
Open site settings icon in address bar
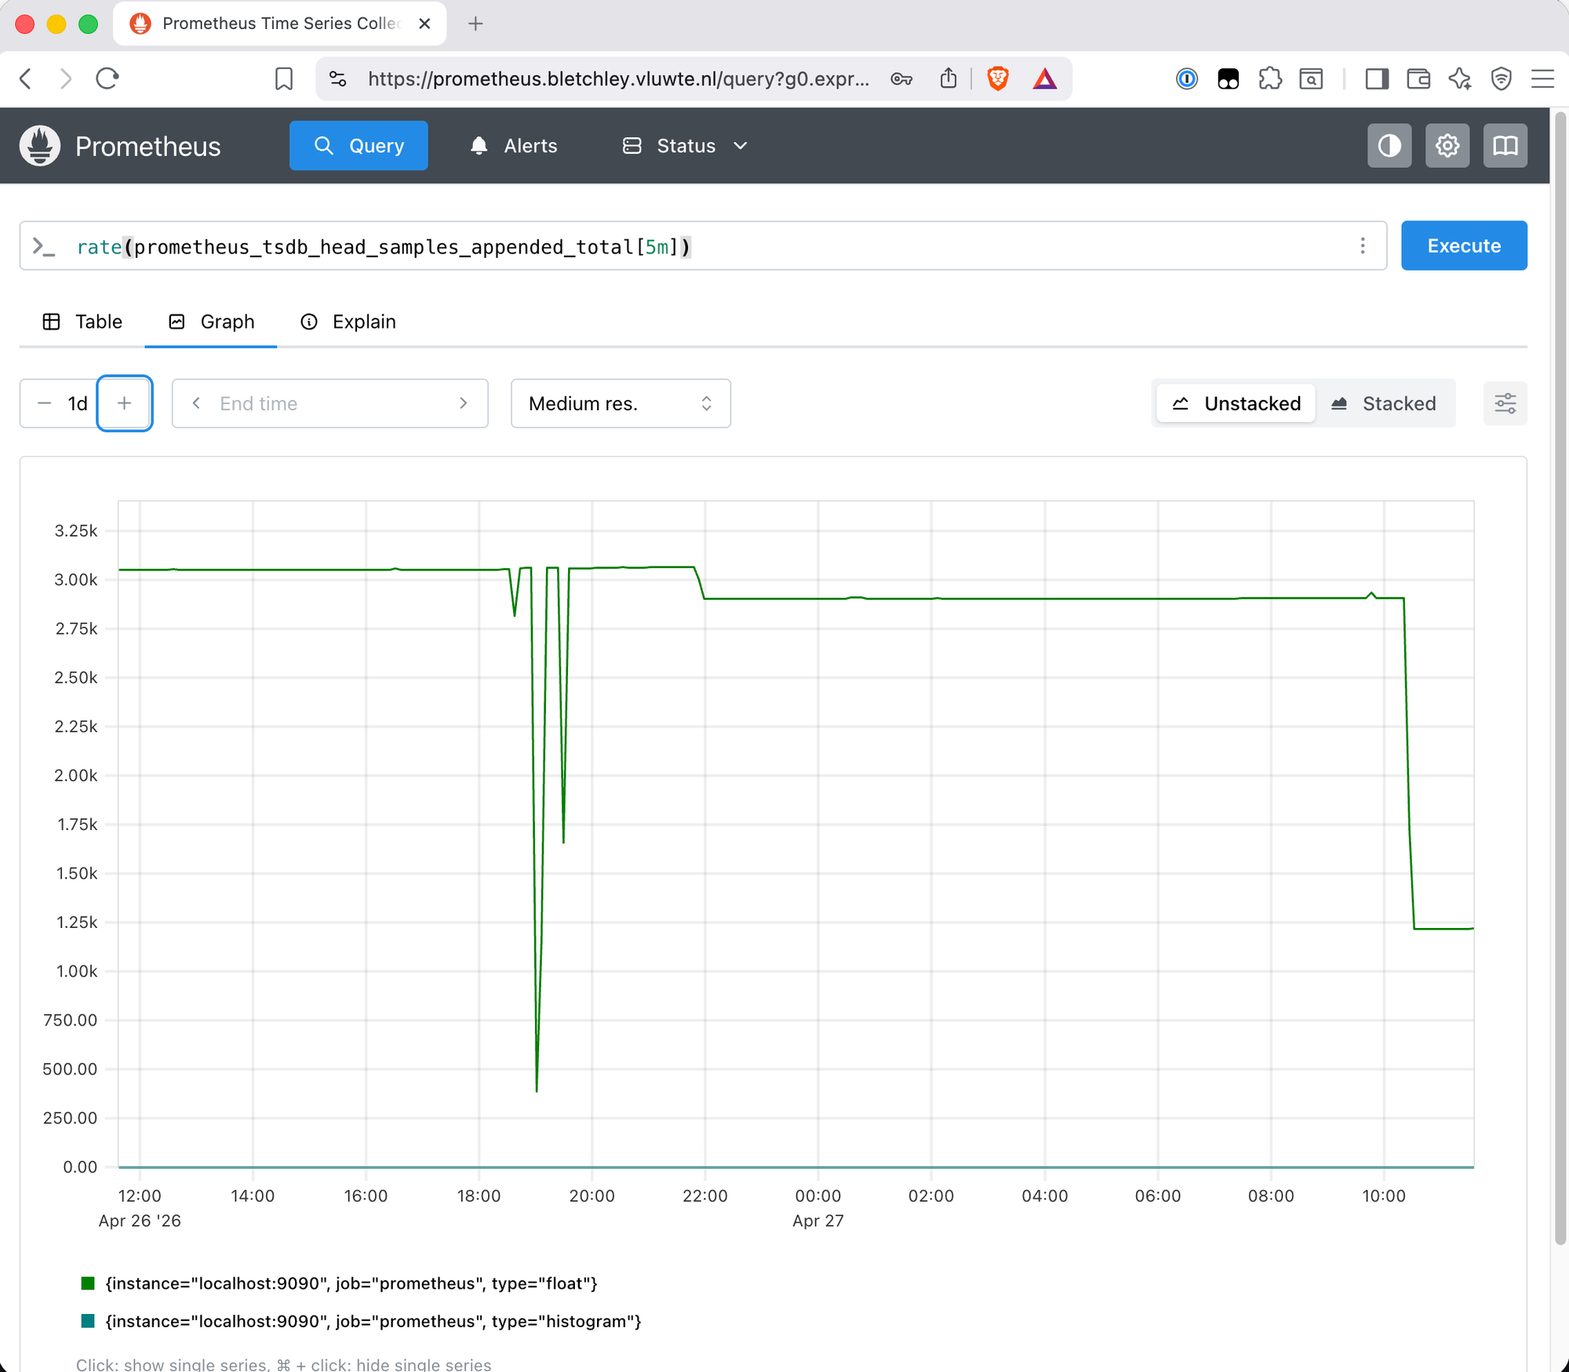[x=338, y=78]
